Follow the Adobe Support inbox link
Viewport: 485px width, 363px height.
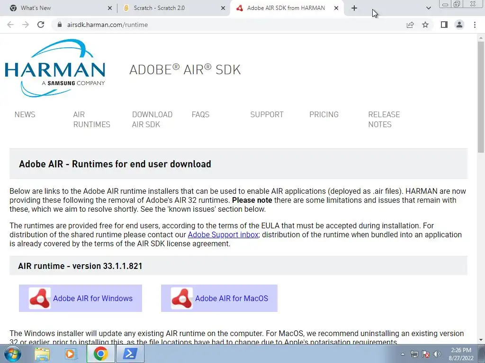223,234
